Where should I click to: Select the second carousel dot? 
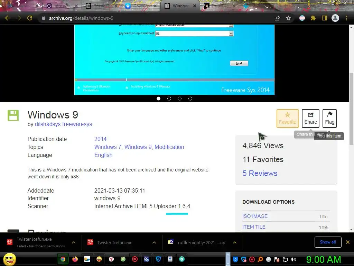tap(169, 98)
